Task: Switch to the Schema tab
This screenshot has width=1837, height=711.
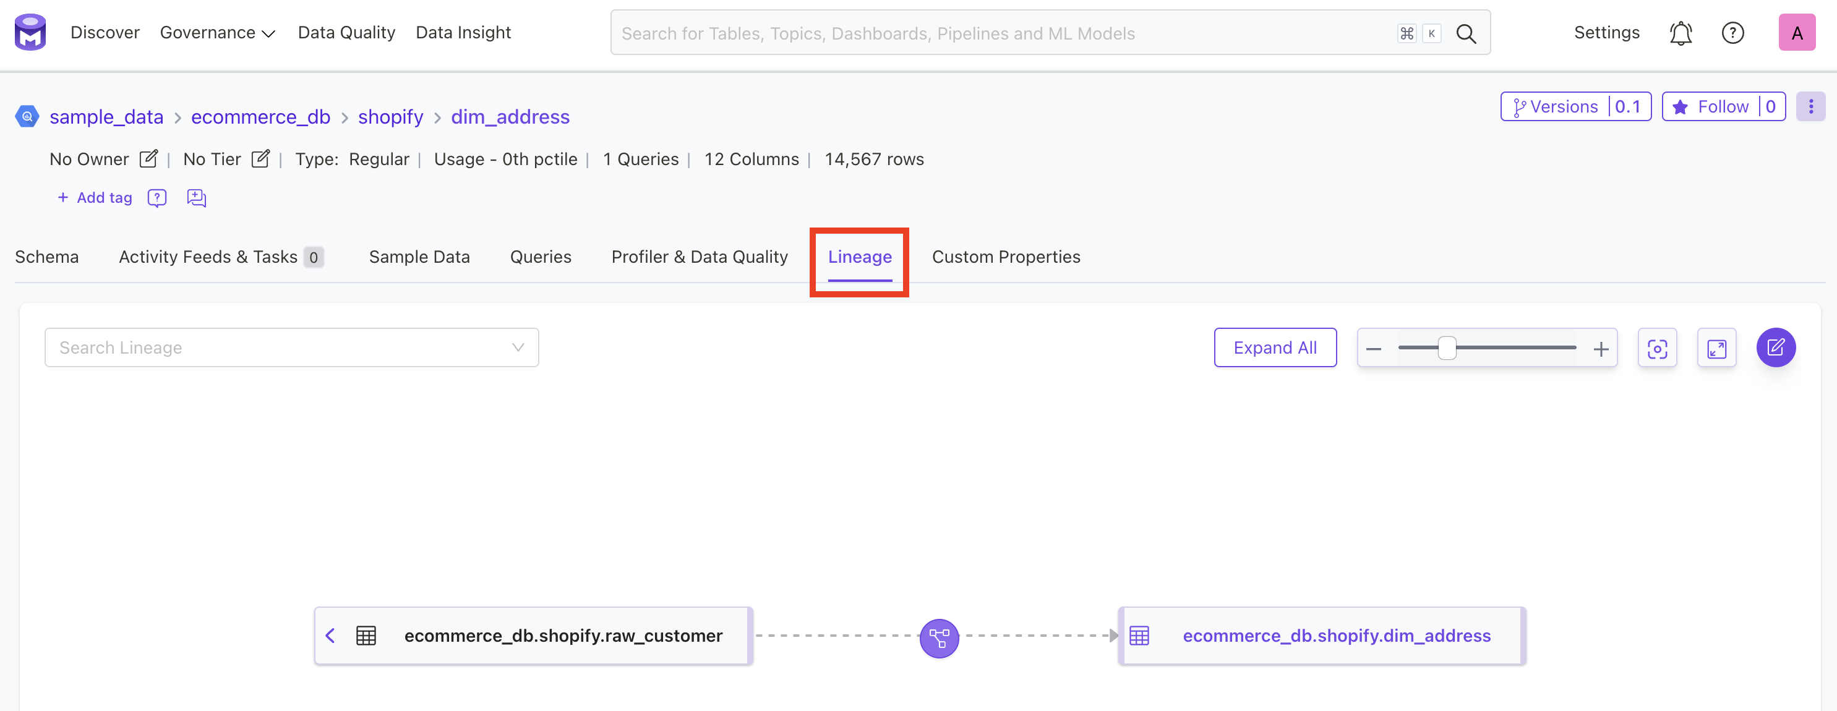Action: [47, 257]
